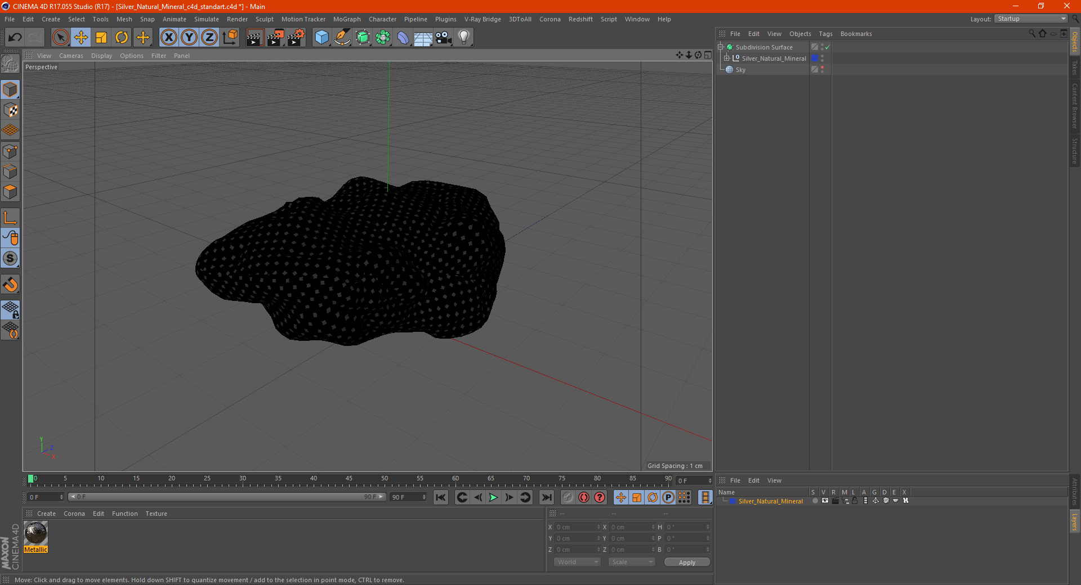1081x585 pixels.
Task: Select the Rotate tool in top toolbar
Action: click(x=122, y=38)
